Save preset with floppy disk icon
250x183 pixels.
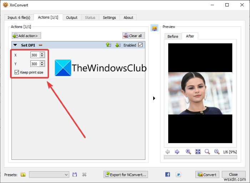click(75, 174)
